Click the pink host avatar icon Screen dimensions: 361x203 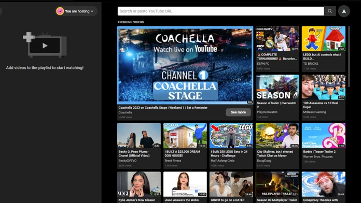[60, 11]
